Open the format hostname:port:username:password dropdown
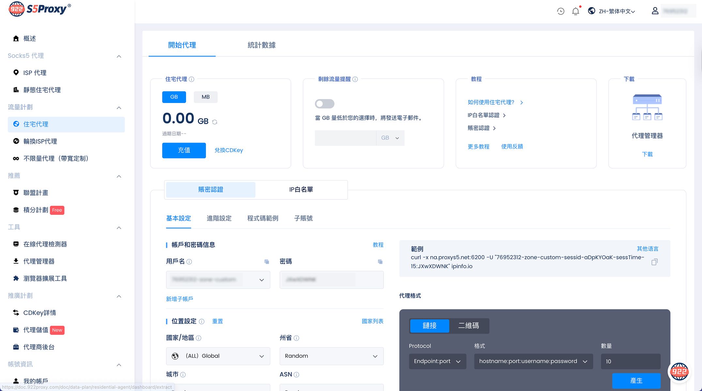 533,361
